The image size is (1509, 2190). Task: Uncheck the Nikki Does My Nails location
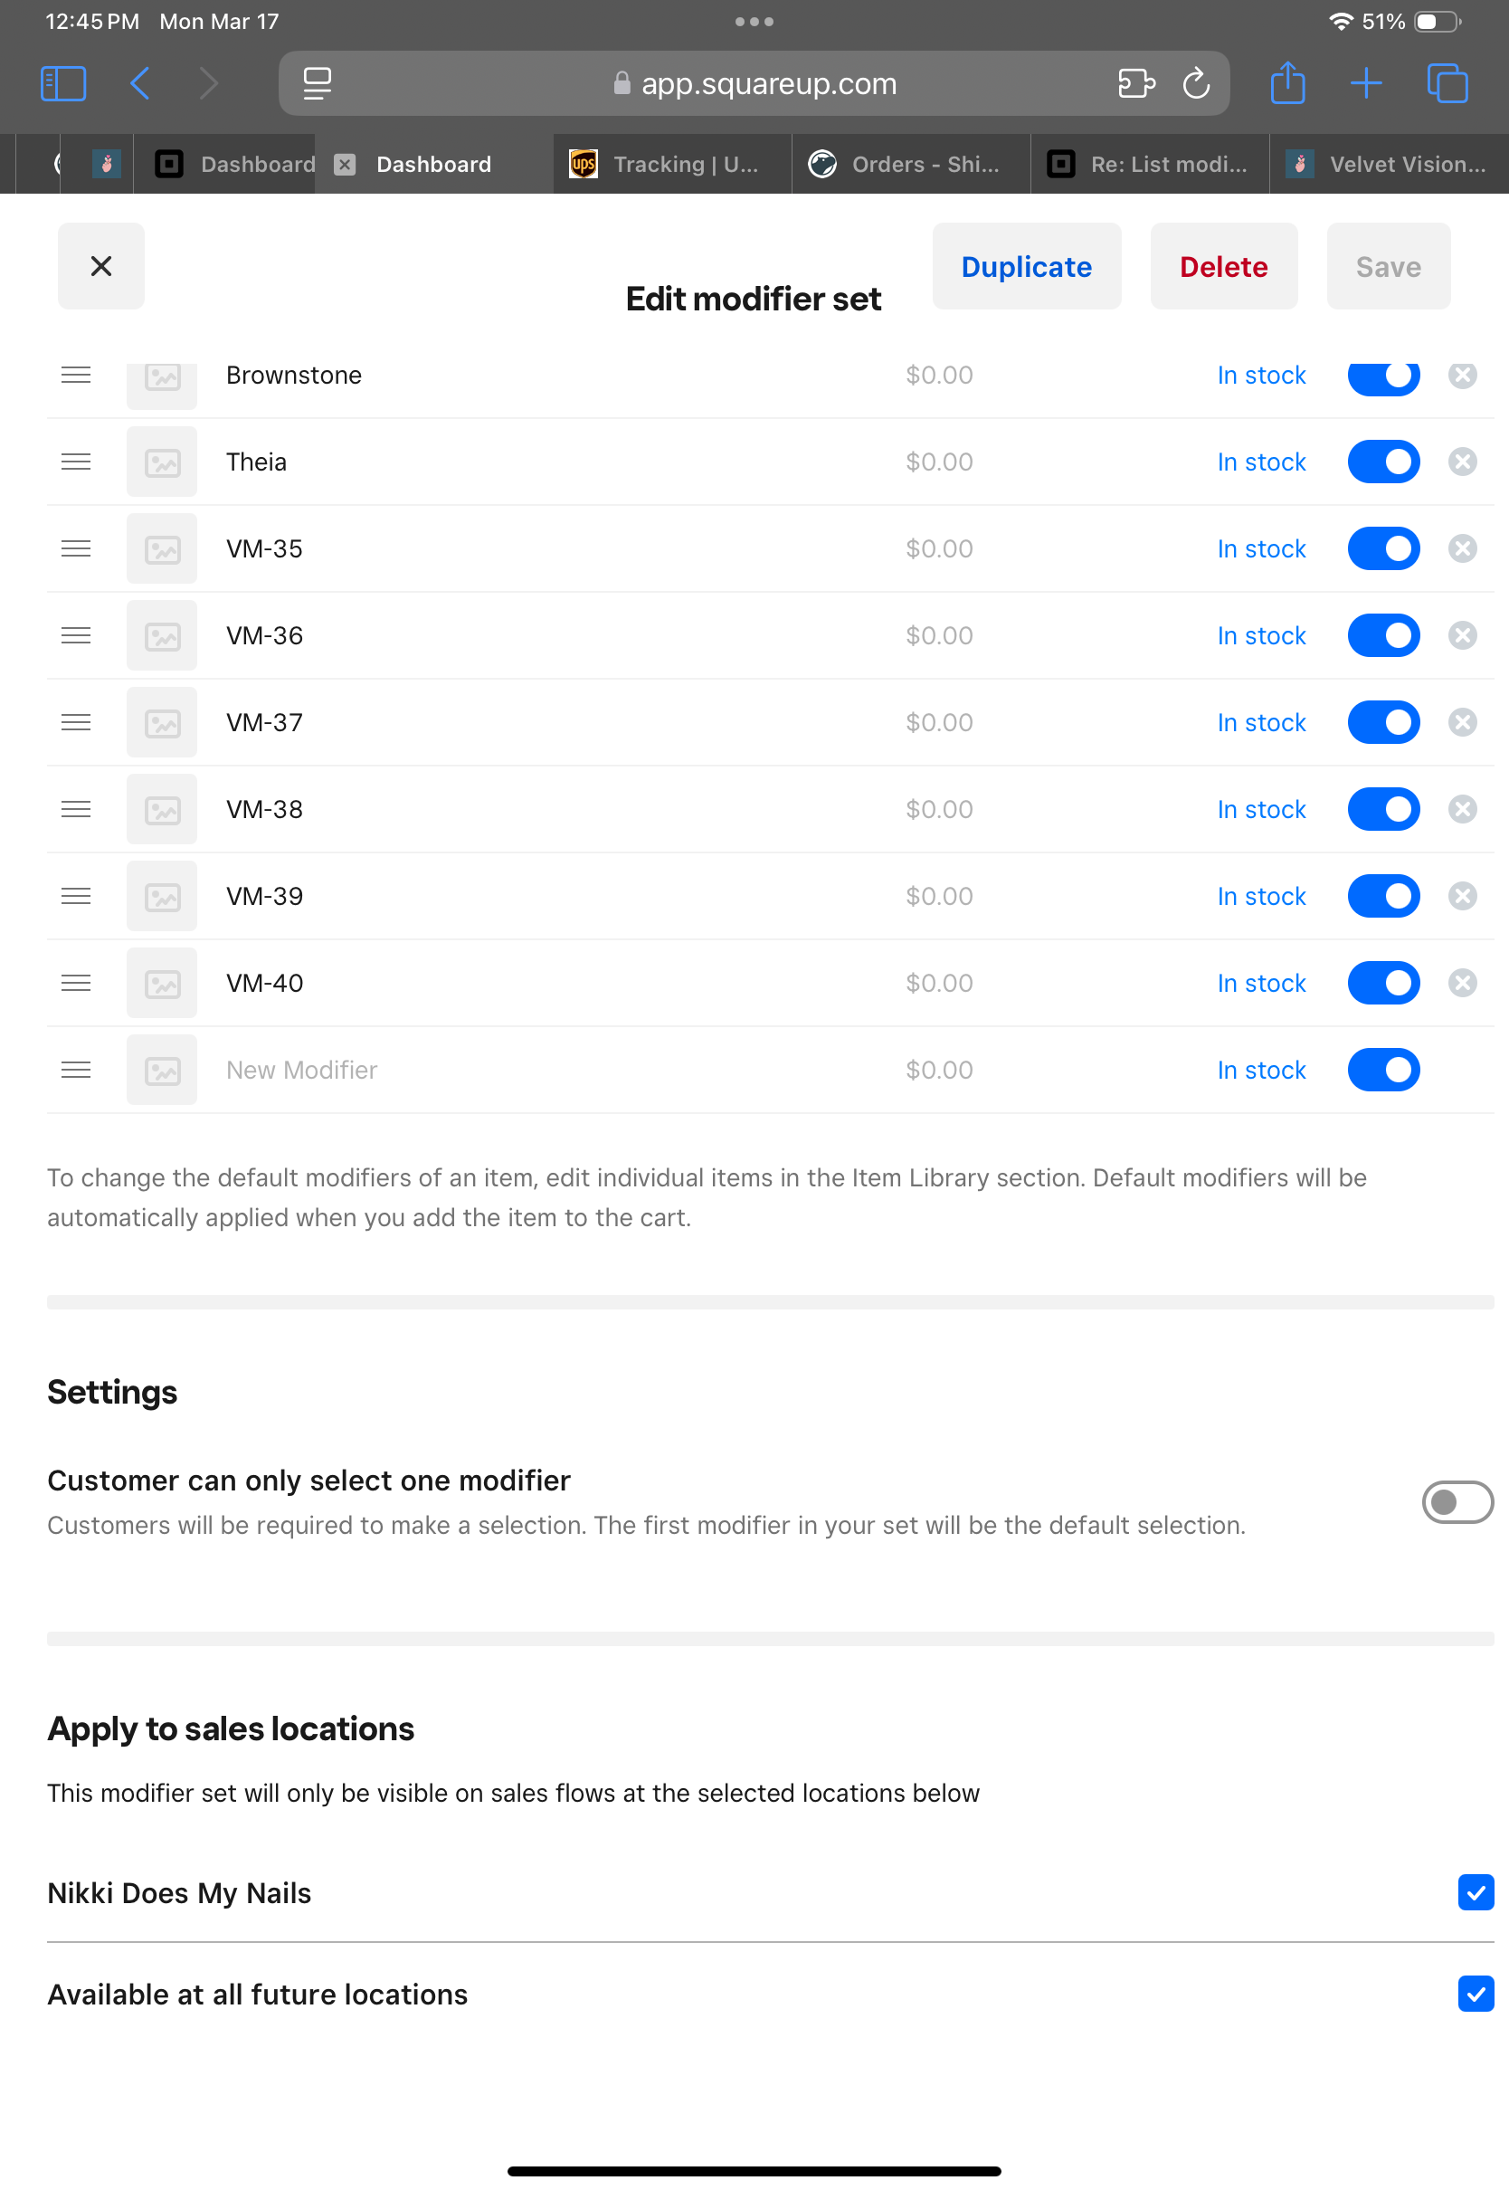click(1475, 1892)
